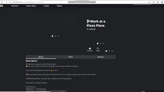Open the Robux page
Viewport: 164px width, 92px height.
(59, 6)
